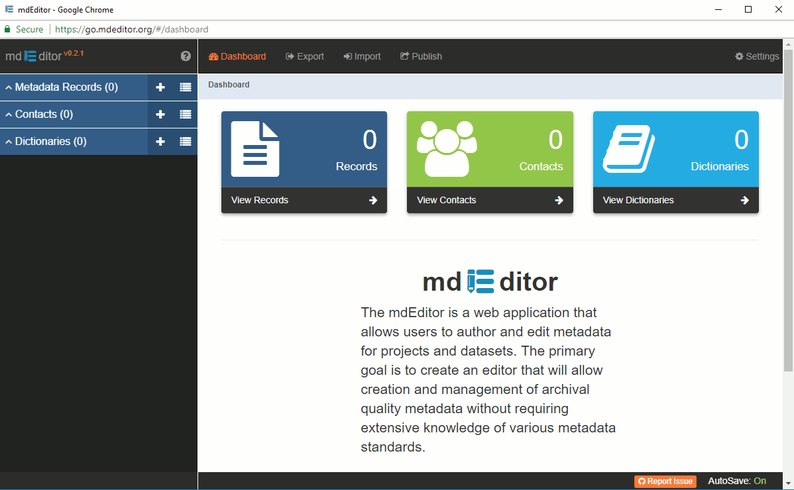The height and width of the screenshot is (490, 794).
Task: Add a new Metadata Record with plus icon
Action: click(x=160, y=87)
